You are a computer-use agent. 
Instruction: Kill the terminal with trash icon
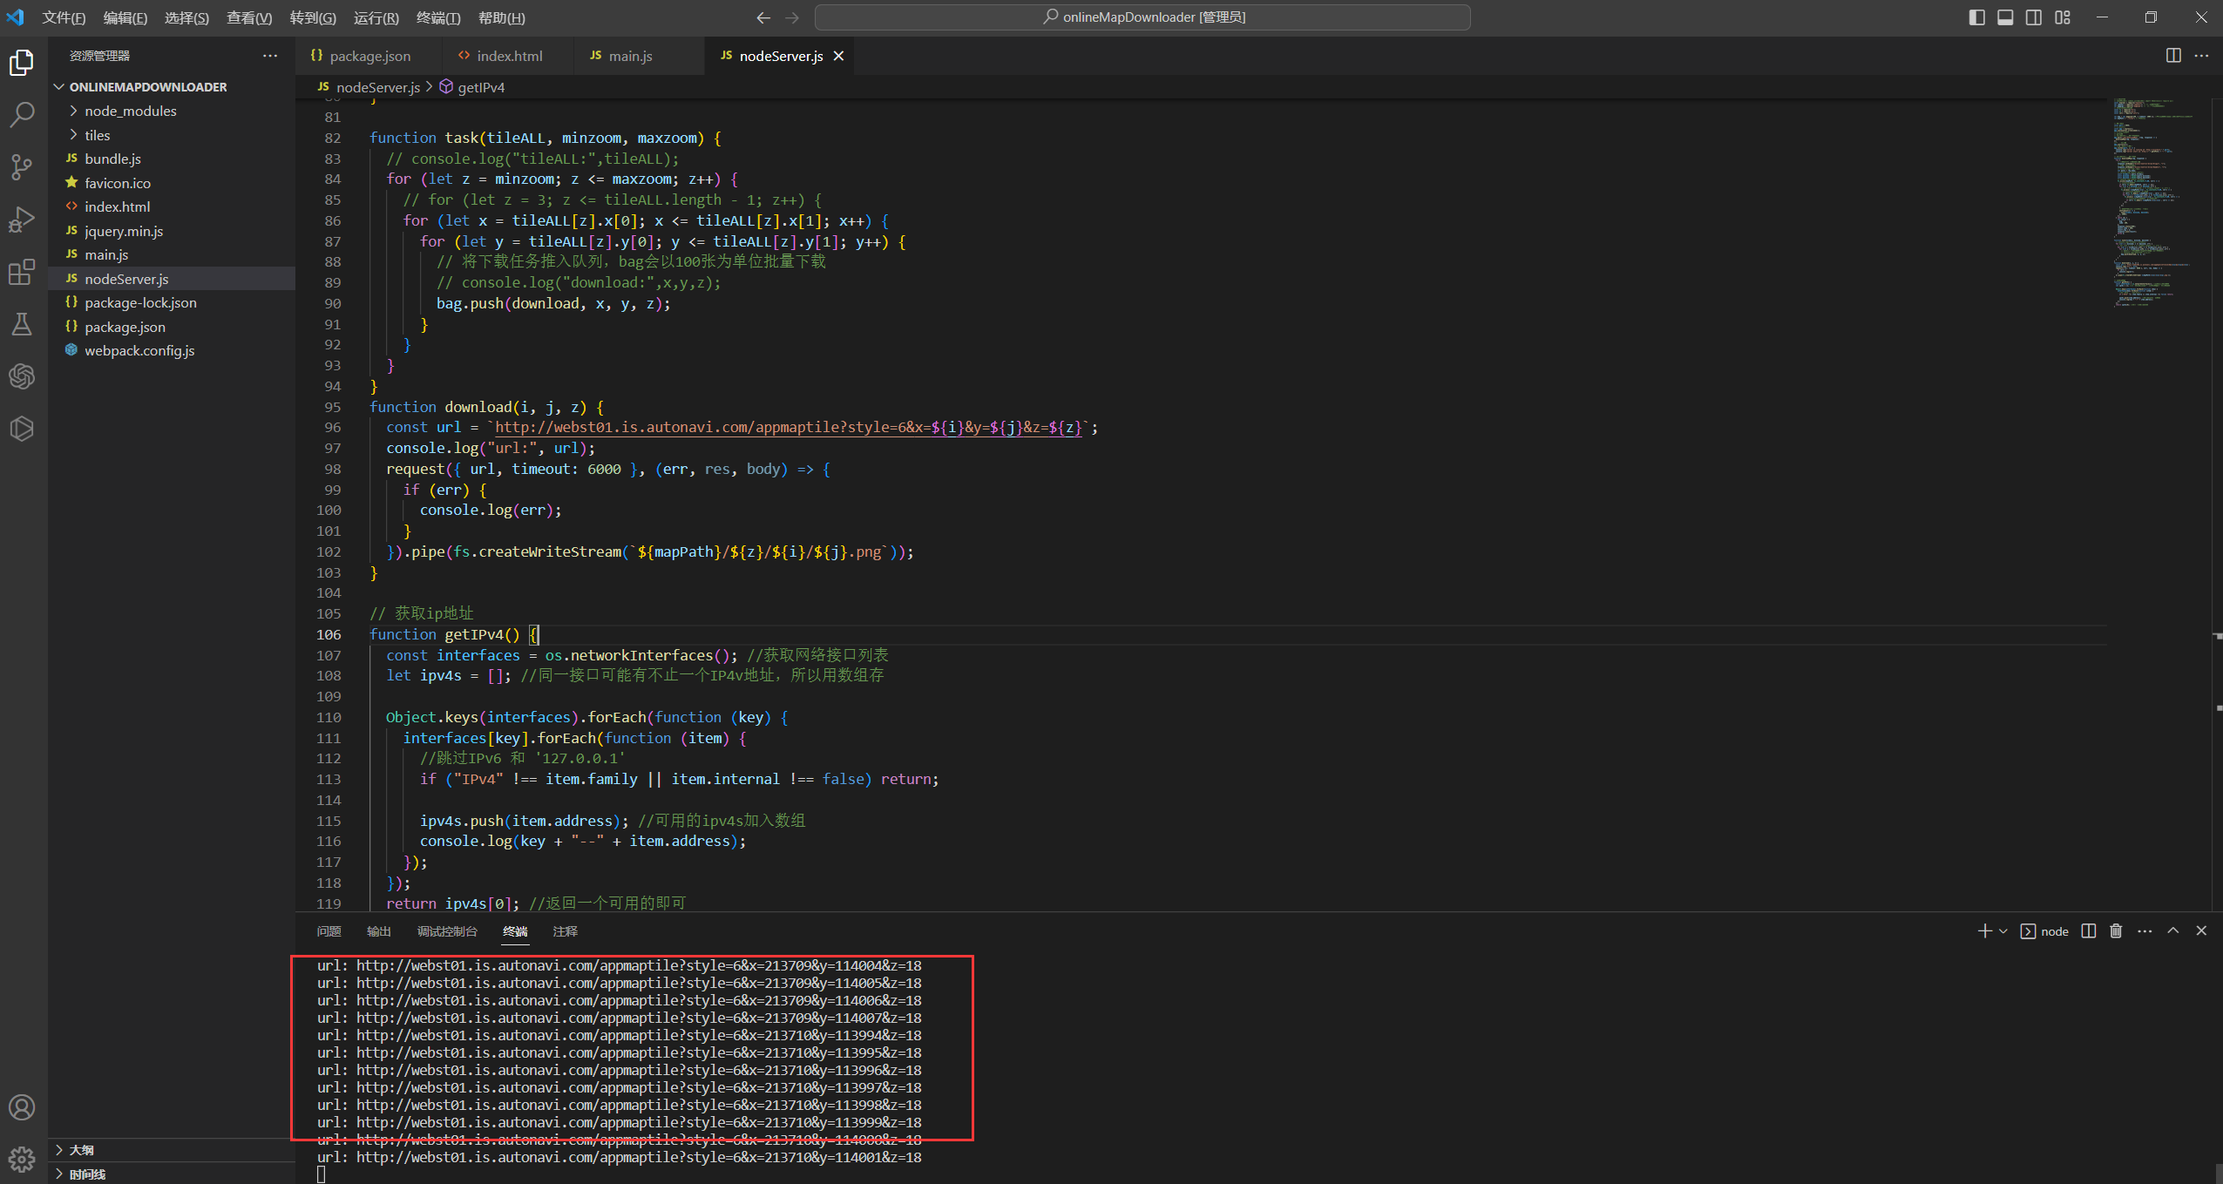point(2116,931)
